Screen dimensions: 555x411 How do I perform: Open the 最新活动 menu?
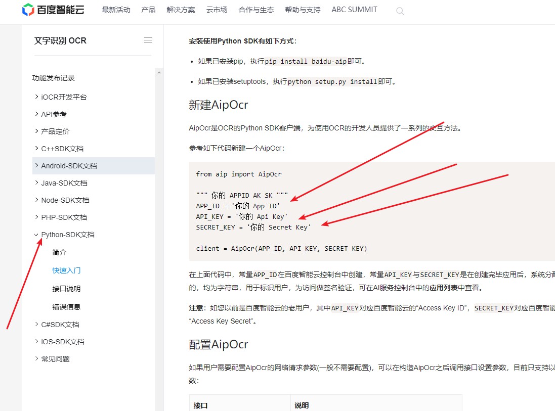click(x=116, y=10)
